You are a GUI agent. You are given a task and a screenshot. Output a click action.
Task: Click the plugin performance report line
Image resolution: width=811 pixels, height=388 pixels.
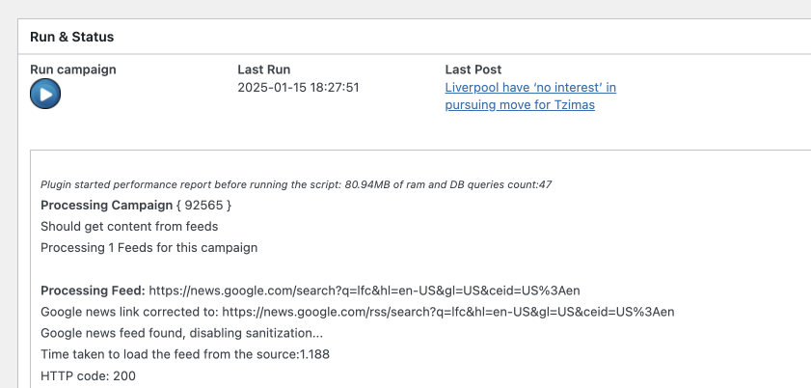295,183
